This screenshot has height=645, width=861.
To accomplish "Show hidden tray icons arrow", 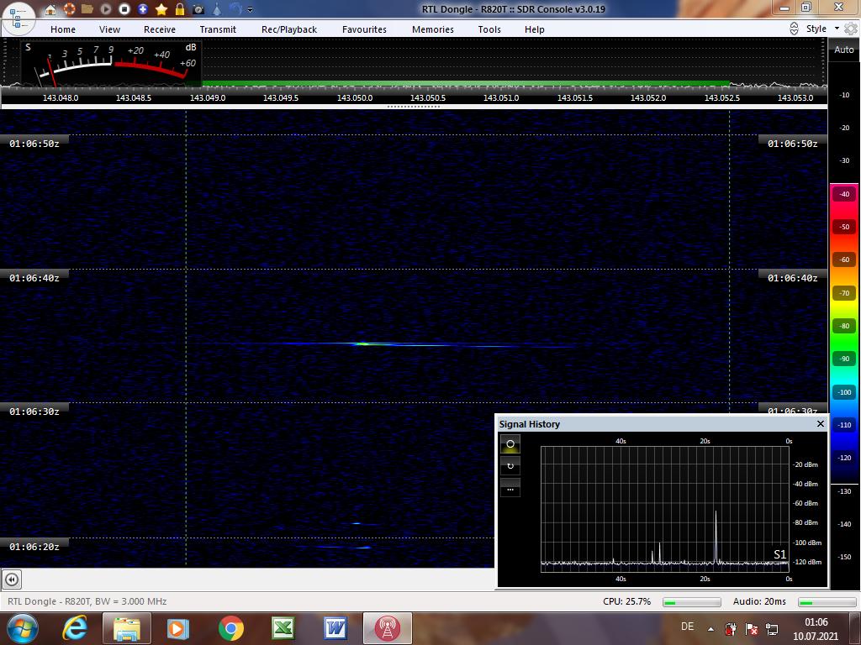I will pyautogui.click(x=710, y=629).
